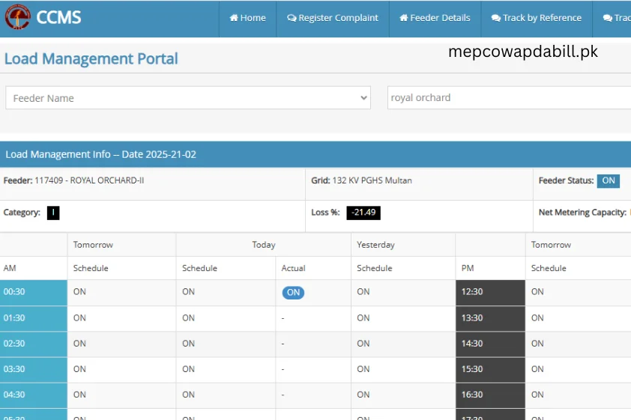This screenshot has height=420, width=631.
Task: Click the house icon beside Home
Action: 234,18
